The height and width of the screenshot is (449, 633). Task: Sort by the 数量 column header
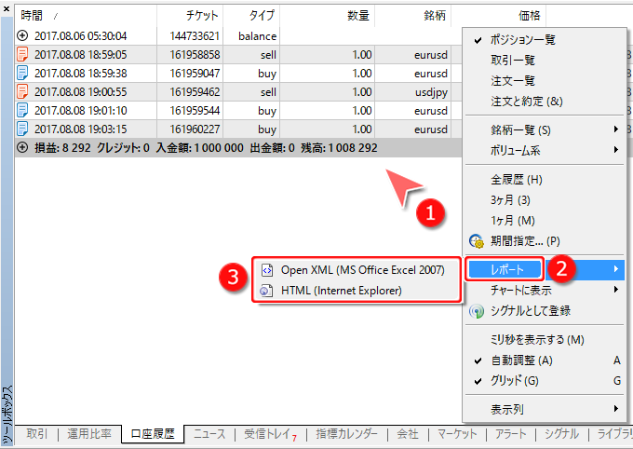328,16
